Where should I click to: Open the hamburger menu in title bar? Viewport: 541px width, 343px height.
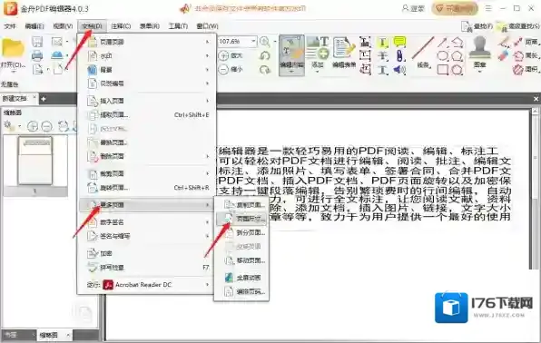tap(488, 8)
